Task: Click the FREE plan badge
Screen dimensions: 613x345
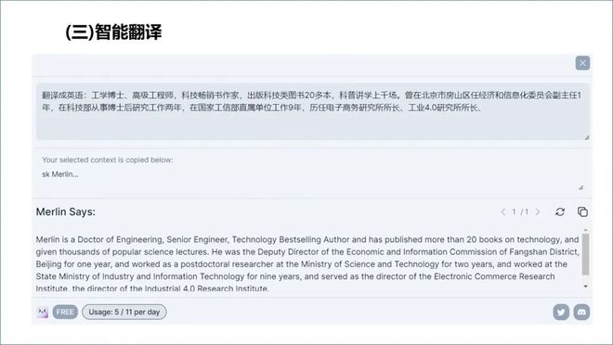Action: (x=65, y=312)
